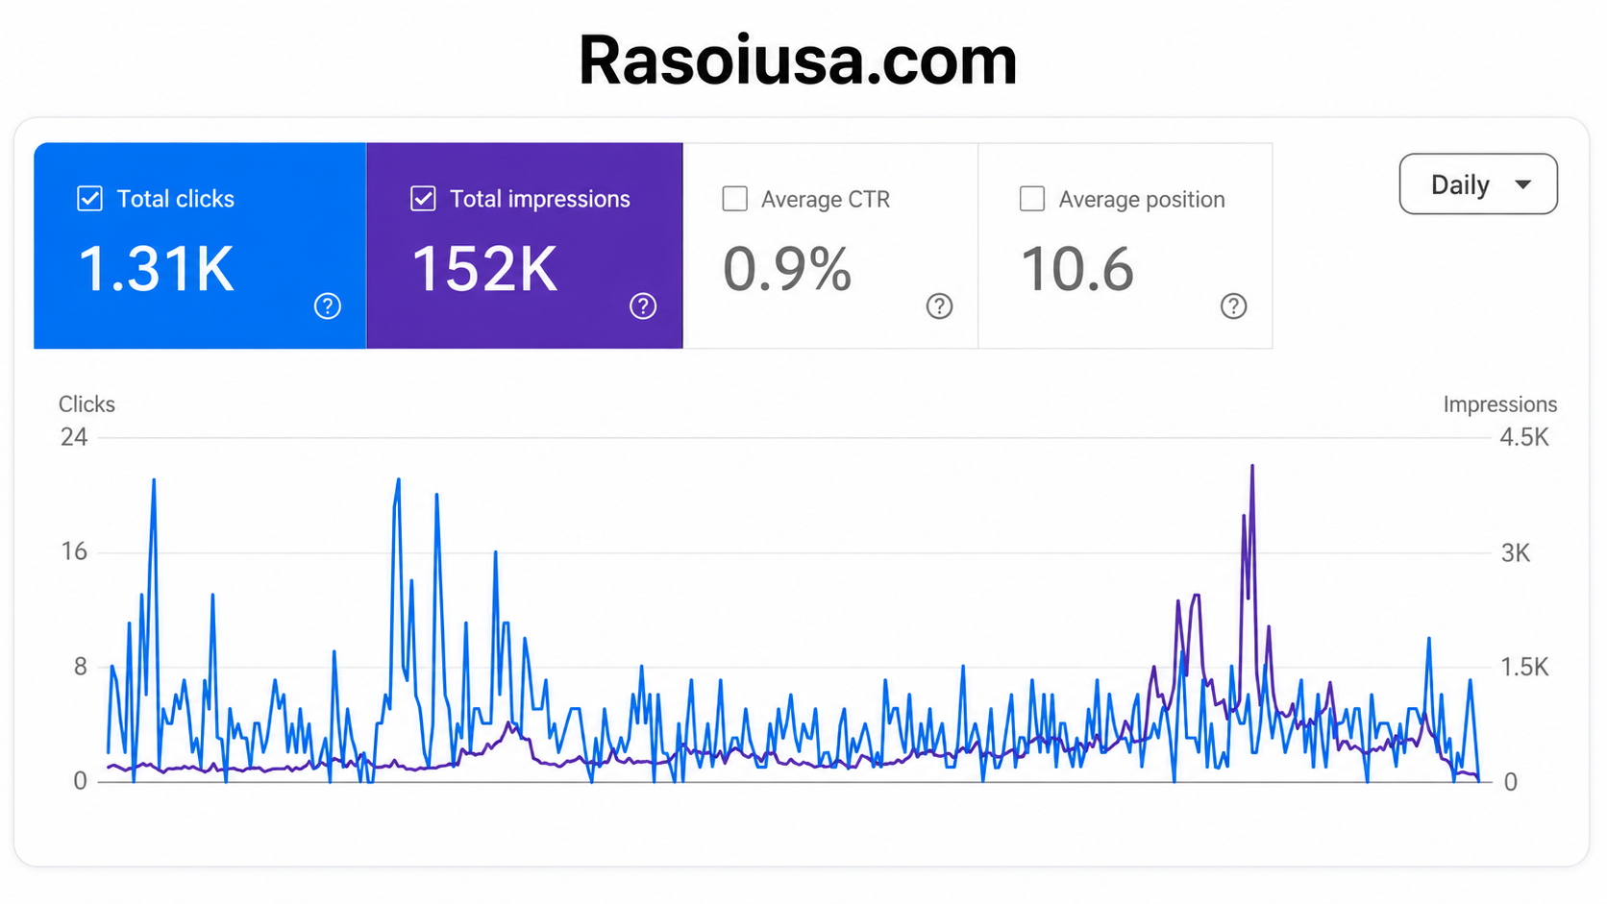This screenshot has width=1607, height=904.
Task: Enable the Average CTR checkbox
Action: click(734, 199)
